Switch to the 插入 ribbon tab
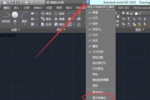Viewport: 150px width, 100px height. (x=17, y=8)
